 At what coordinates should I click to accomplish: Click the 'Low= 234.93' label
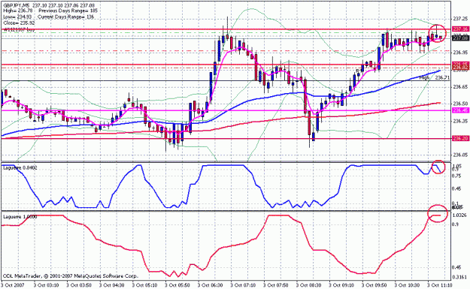(18, 17)
